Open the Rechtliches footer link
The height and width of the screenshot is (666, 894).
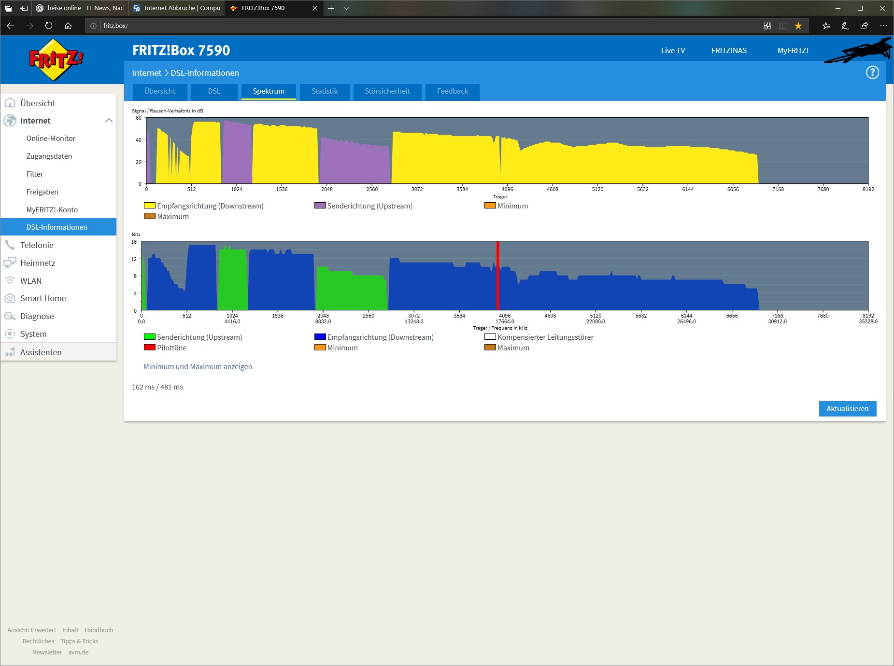coord(38,641)
